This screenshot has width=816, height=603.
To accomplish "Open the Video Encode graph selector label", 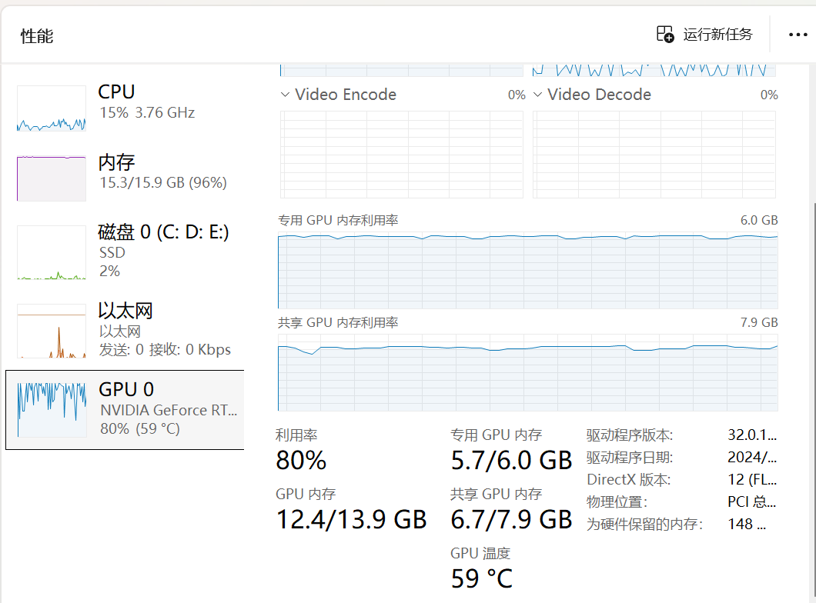I will point(346,95).
